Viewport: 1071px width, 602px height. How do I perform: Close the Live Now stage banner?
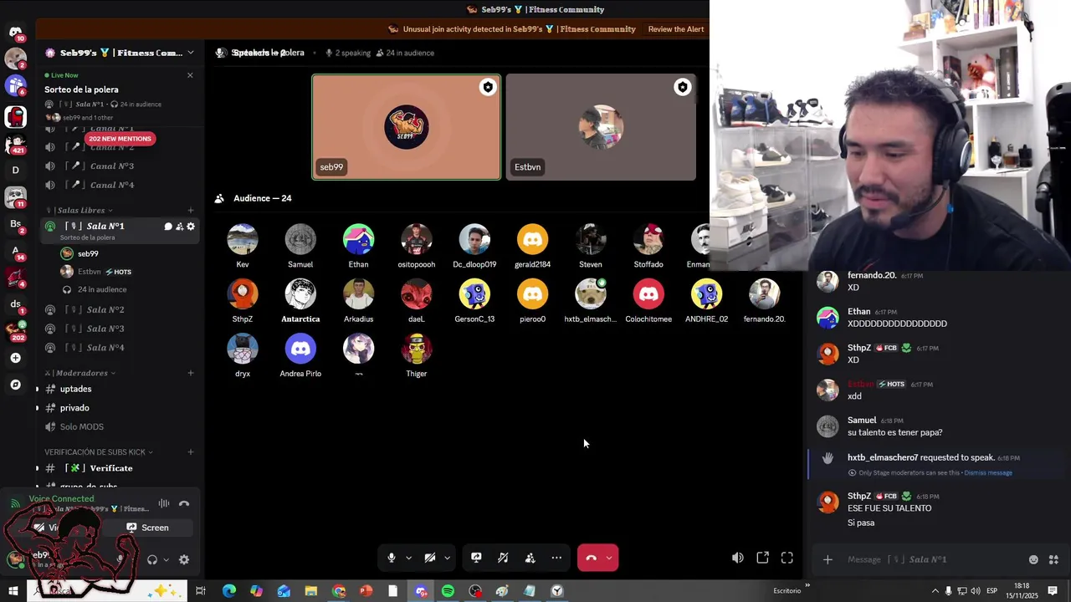click(x=190, y=75)
